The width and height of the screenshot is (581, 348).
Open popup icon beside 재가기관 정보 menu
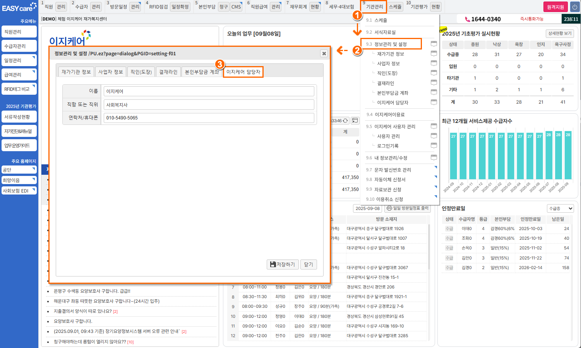click(434, 53)
